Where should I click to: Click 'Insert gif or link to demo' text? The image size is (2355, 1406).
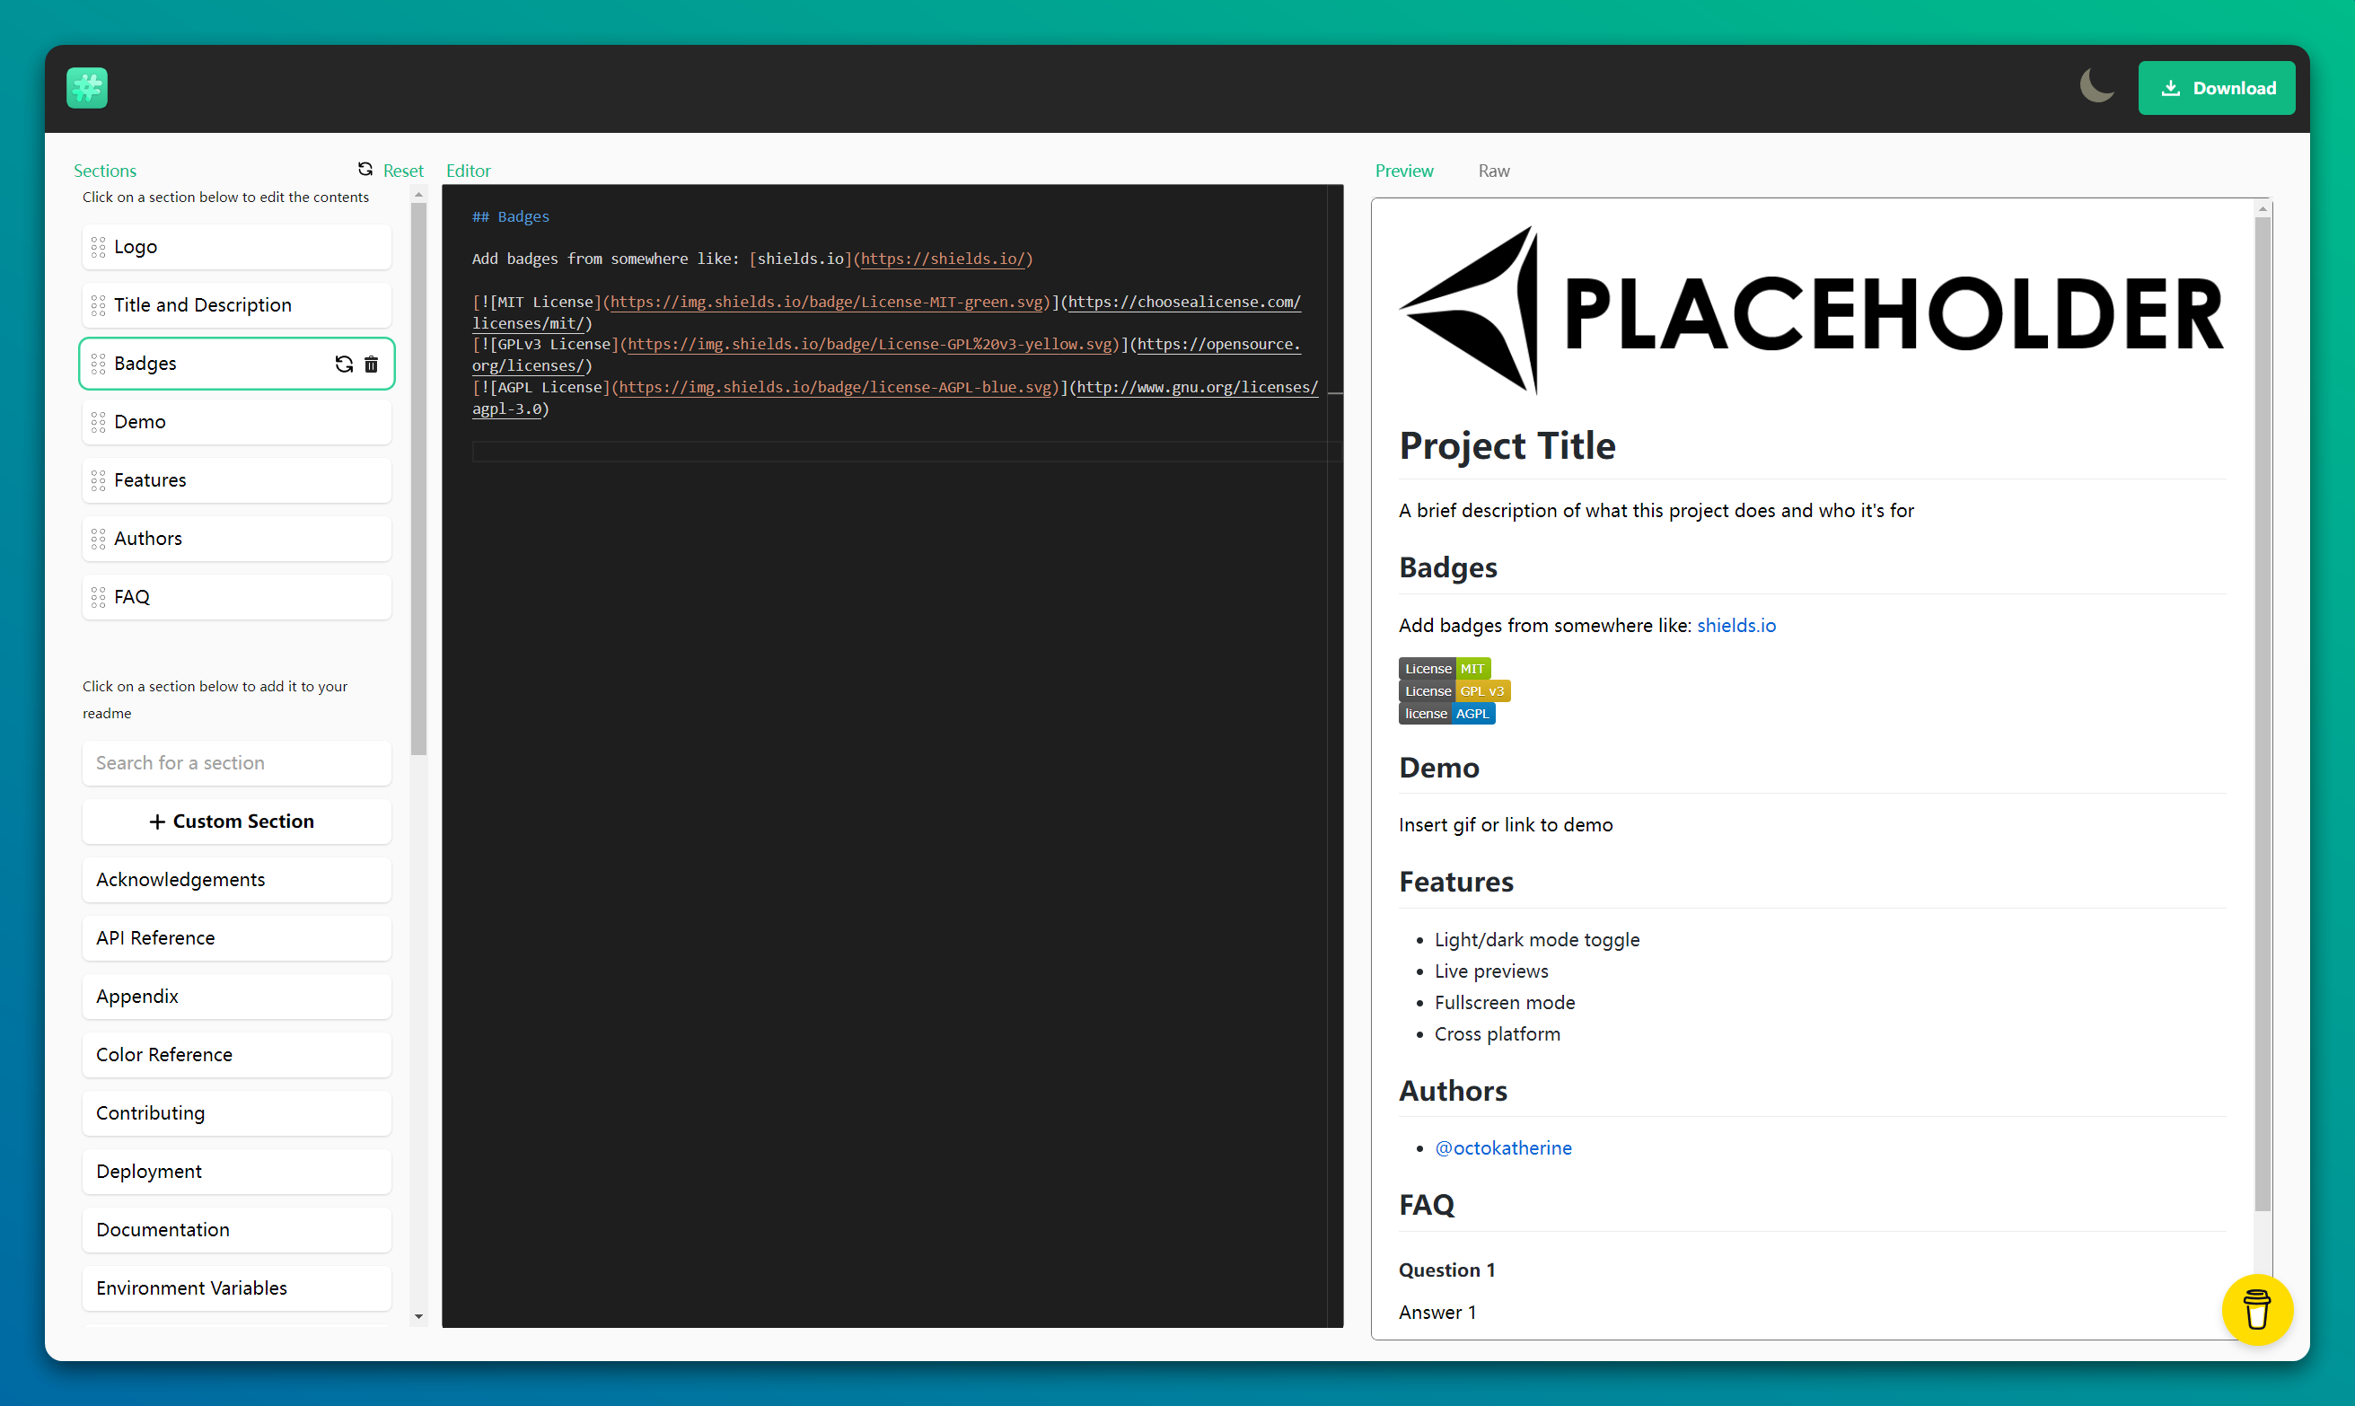(1506, 825)
